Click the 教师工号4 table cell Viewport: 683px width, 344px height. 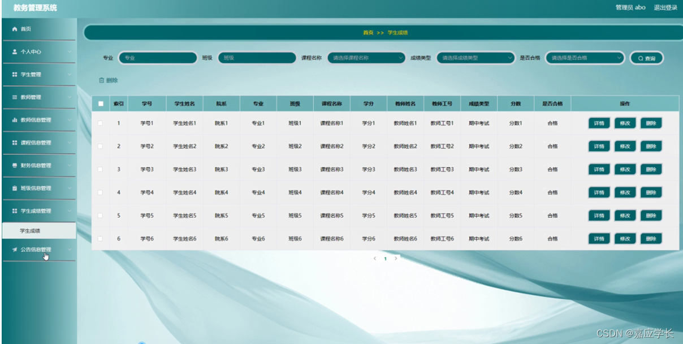click(x=442, y=192)
